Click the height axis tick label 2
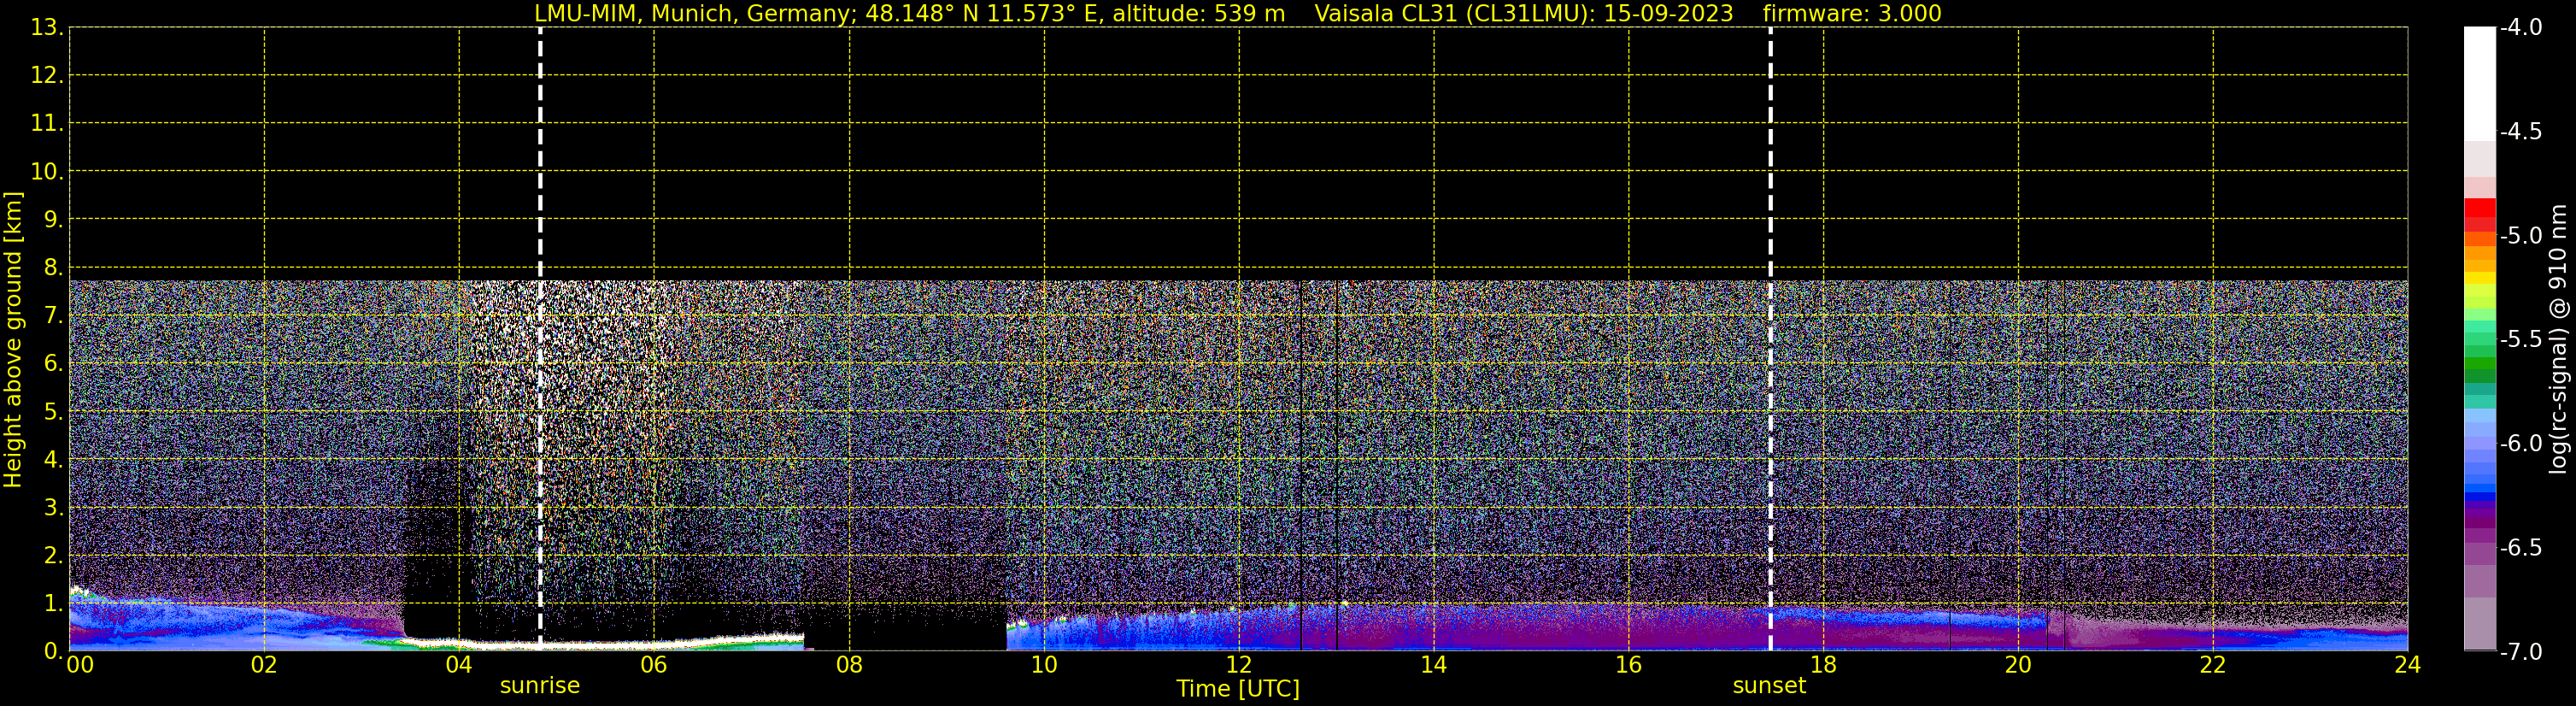 [x=52, y=556]
